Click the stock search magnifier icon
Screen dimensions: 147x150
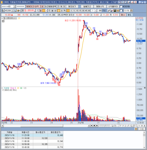(x=15, y=11)
